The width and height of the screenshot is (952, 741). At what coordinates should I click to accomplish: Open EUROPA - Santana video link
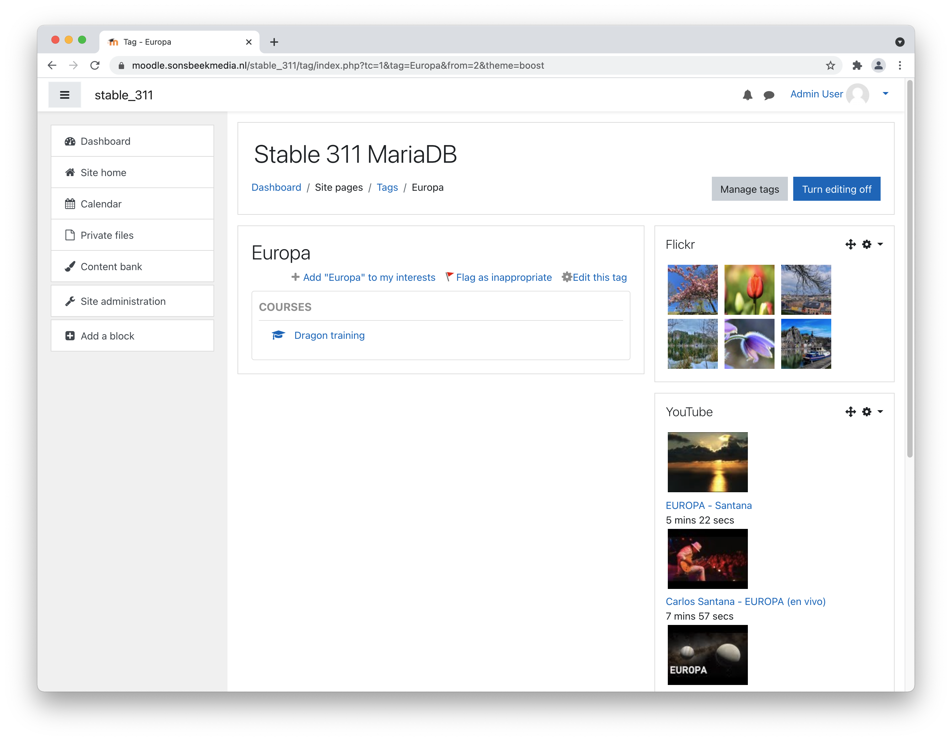click(708, 506)
